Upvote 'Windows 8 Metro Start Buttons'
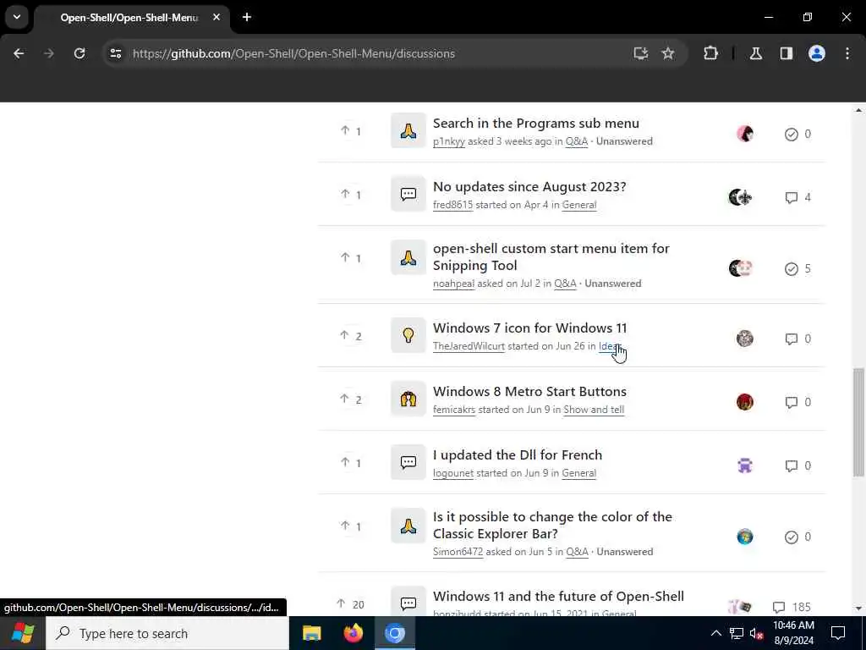 351,399
